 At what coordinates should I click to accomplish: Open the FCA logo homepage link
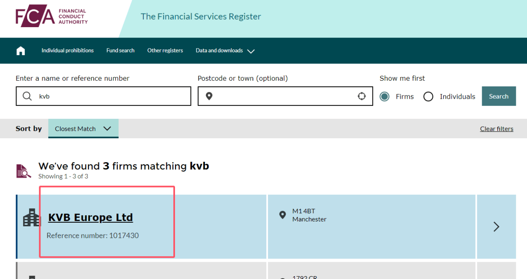point(51,17)
